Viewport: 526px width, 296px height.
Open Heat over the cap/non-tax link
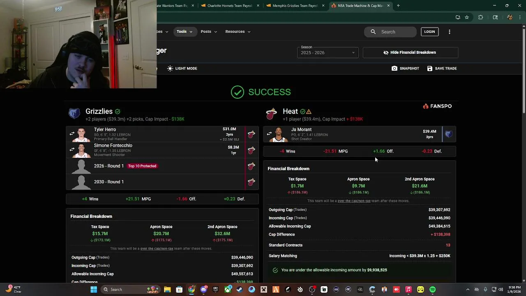pyautogui.click(x=354, y=201)
